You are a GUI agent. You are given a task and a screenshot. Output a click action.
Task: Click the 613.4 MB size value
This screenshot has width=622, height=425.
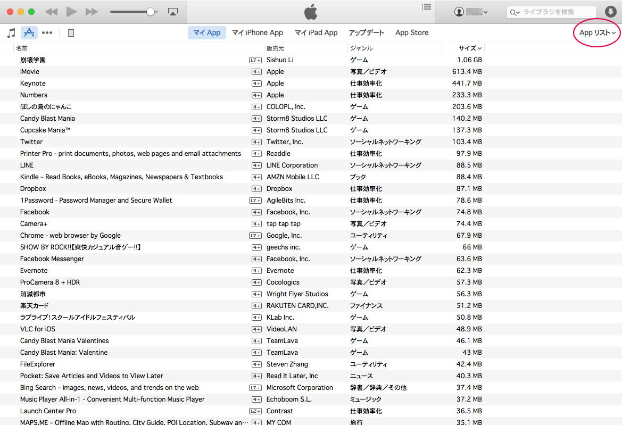pos(467,72)
